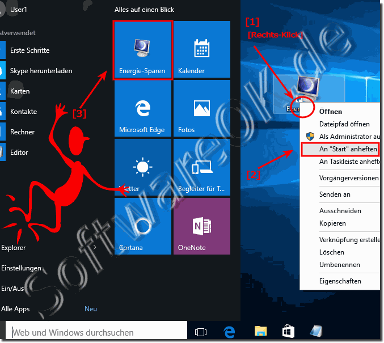Open the Energie-Sparen tile

143,49
